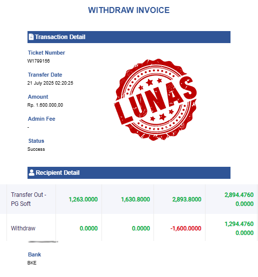Click the red LUNAS stamp image

155,100
